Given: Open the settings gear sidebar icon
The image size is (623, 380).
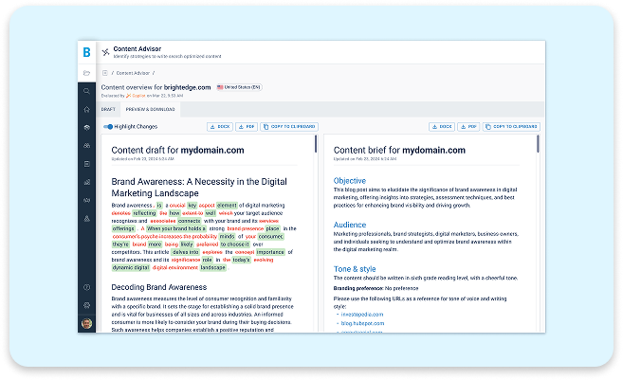Looking at the screenshot, I should coord(86,305).
